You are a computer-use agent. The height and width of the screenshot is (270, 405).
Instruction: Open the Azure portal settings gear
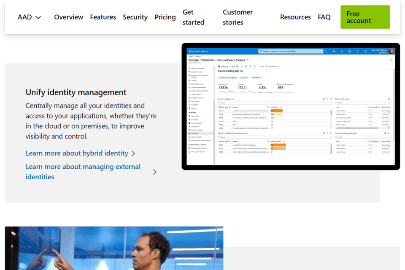click(350, 51)
